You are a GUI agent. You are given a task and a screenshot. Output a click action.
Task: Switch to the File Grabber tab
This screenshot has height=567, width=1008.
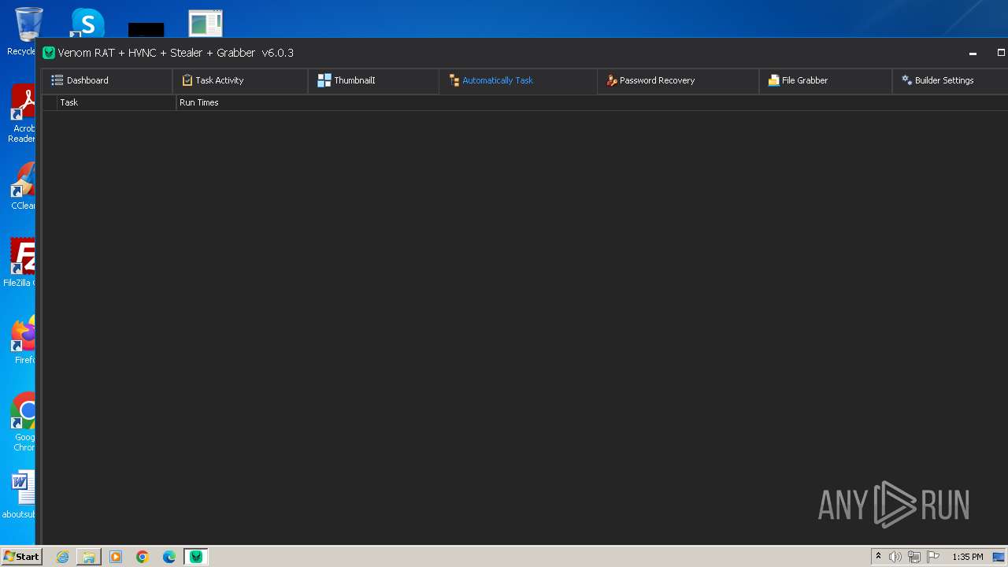(825, 80)
